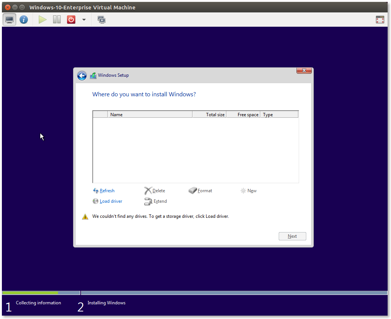This screenshot has width=391, height=319.
Task: Switch to fullscreen view
Action: click(380, 20)
